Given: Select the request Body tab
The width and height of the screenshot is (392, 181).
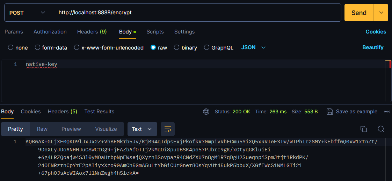Looking at the screenshot, I should (x=128, y=32).
